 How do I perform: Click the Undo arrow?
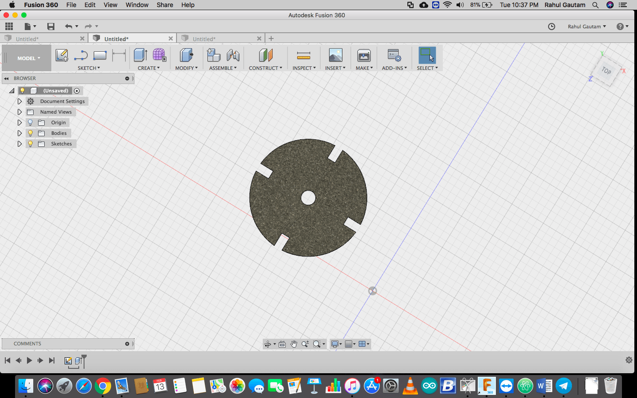[x=68, y=26]
